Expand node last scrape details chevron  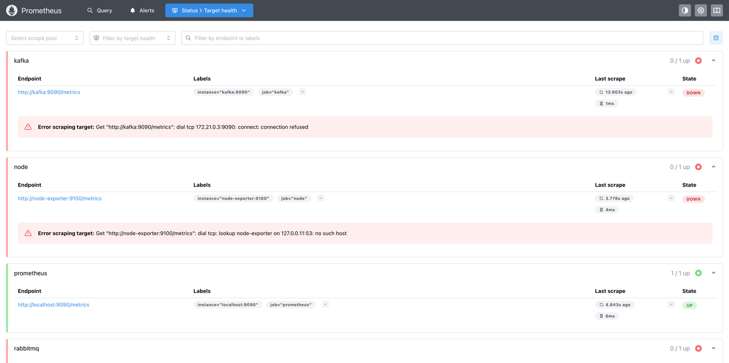[x=671, y=198]
